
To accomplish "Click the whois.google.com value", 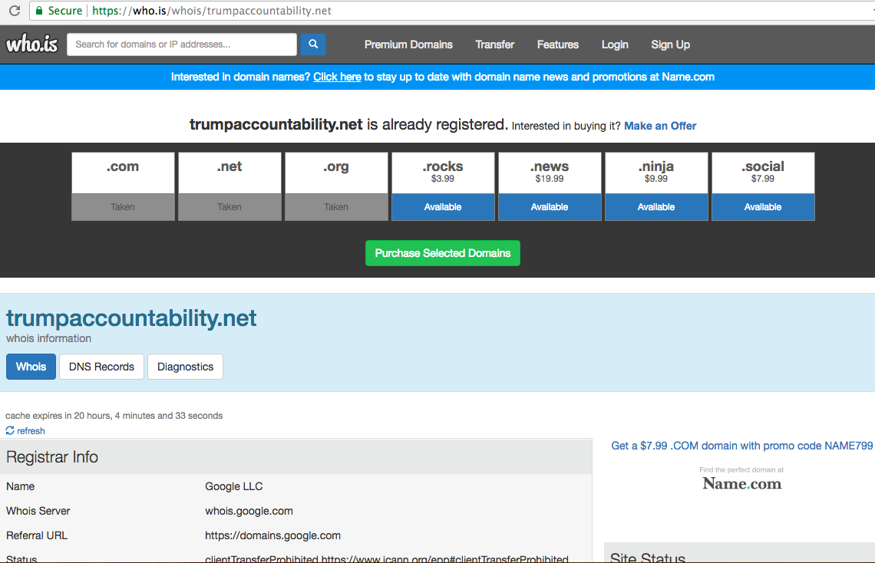I will tap(249, 511).
